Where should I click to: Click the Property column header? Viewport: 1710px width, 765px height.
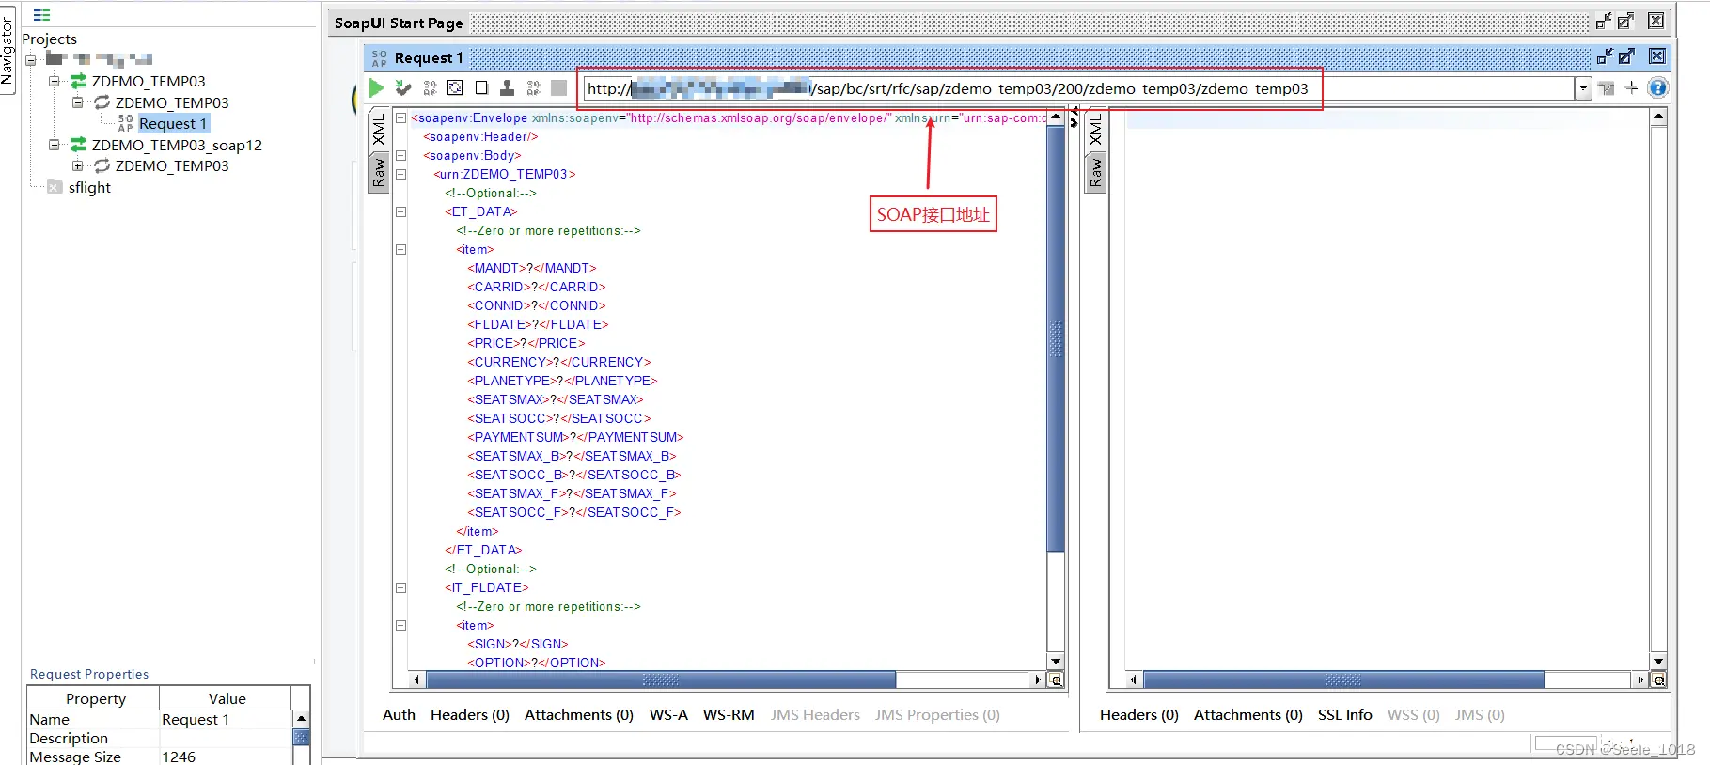click(94, 699)
